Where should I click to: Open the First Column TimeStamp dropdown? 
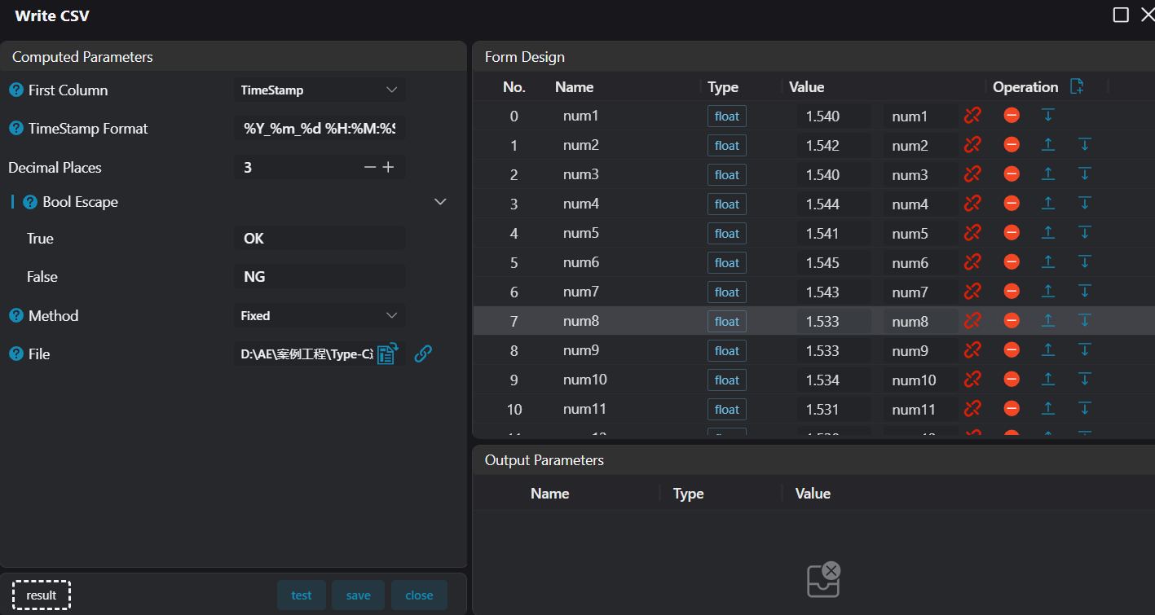pyautogui.click(x=319, y=90)
